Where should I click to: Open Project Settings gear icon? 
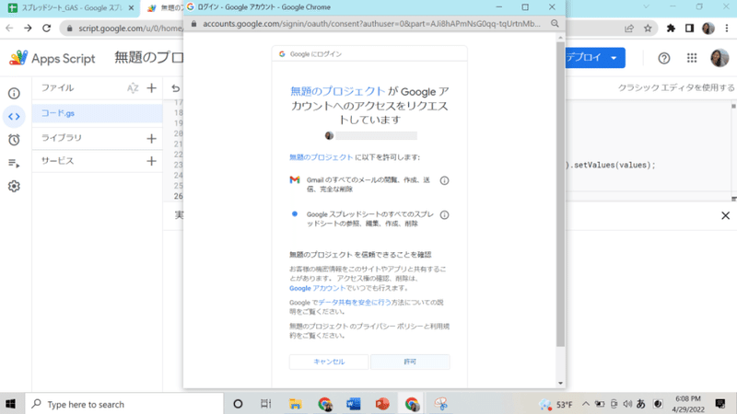point(14,187)
